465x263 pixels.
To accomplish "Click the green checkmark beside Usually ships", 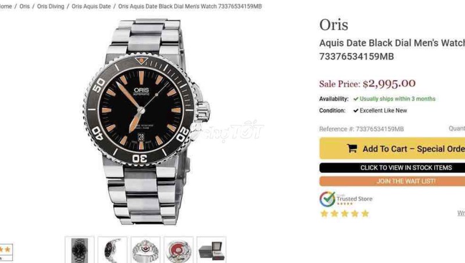I will point(356,99).
